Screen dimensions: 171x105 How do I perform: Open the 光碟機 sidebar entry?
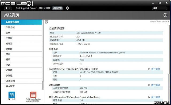[21, 70]
